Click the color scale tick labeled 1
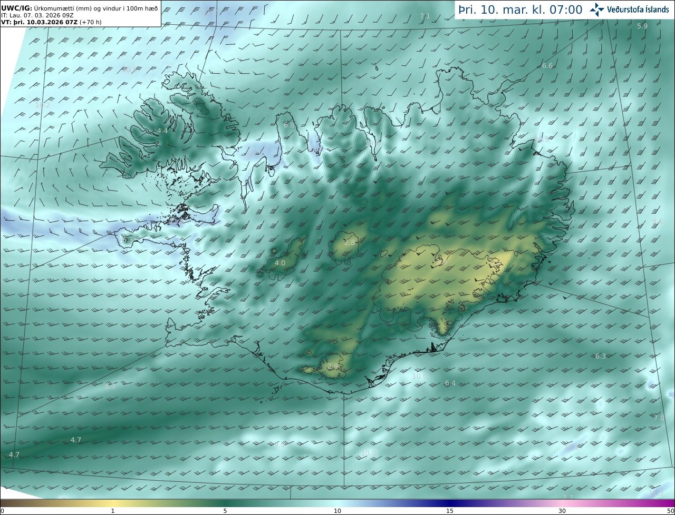This screenshot has height=515, width=675. (x=113, y=511)
